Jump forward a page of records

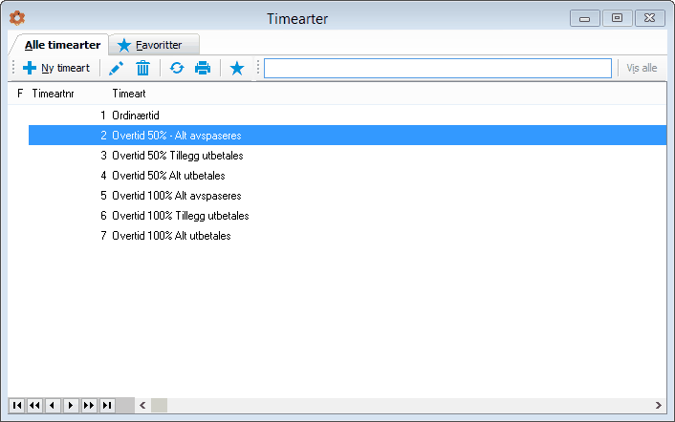(x=89, y=405)
